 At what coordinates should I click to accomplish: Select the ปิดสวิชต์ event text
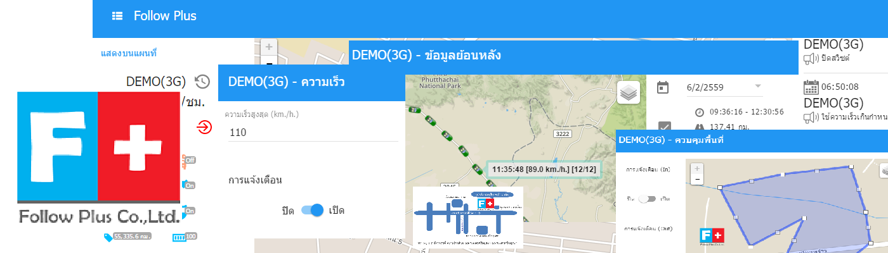click(835, 58)
